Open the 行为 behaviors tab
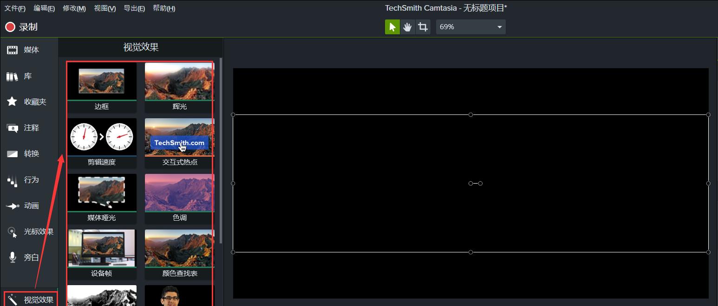 [29, 179]
